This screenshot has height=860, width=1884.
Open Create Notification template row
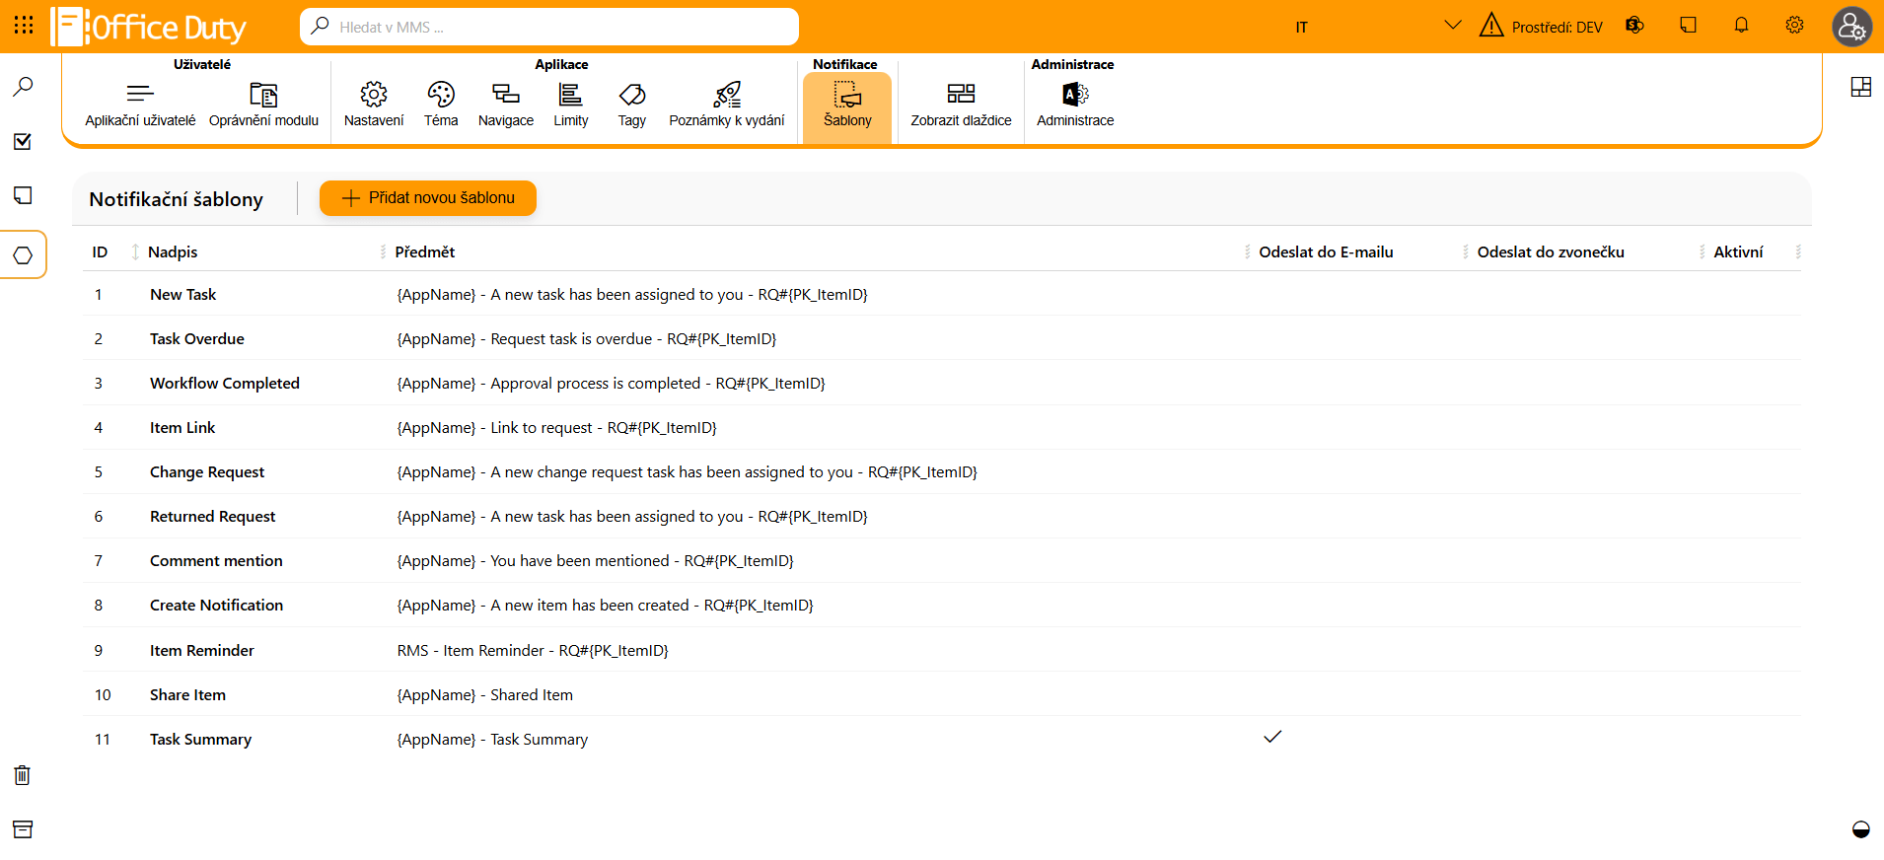point(942,605)
